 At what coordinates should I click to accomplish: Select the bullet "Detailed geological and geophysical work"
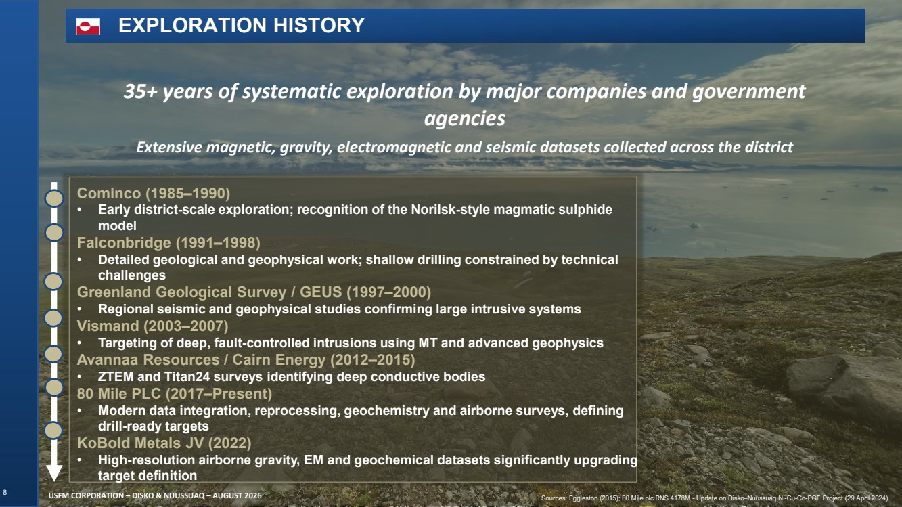tap(358, 267)
